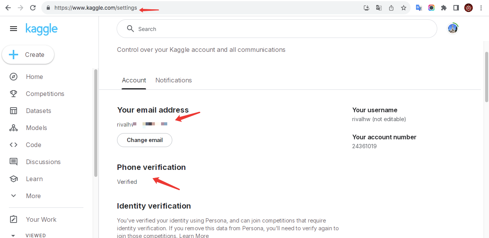Select the Account tab
Viewport: 489px width, 238px height.
(134, 80)
